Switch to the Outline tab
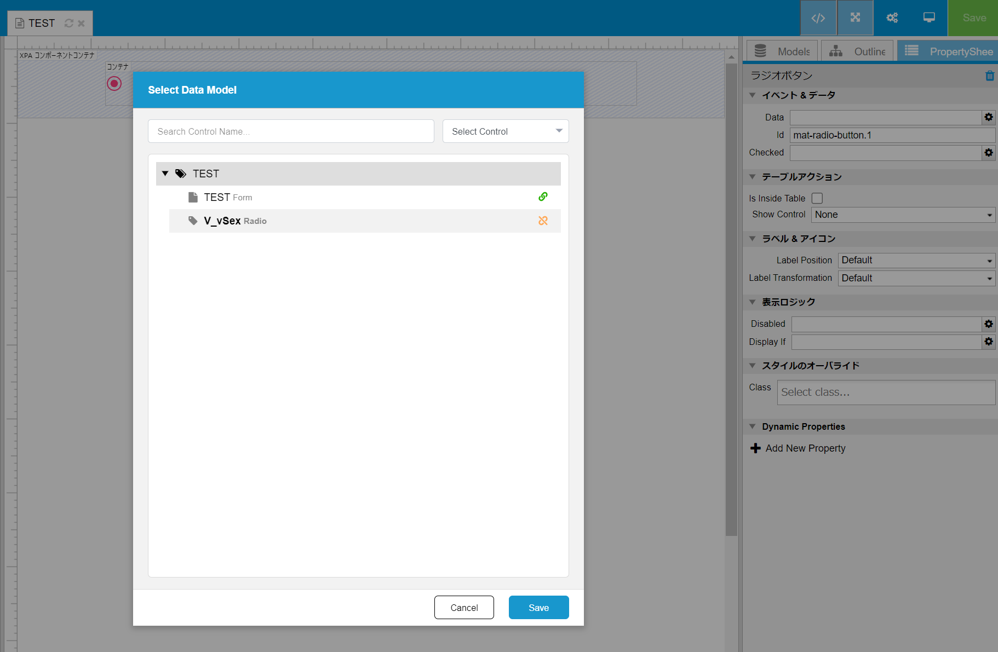998x652 pixels. 858,51
